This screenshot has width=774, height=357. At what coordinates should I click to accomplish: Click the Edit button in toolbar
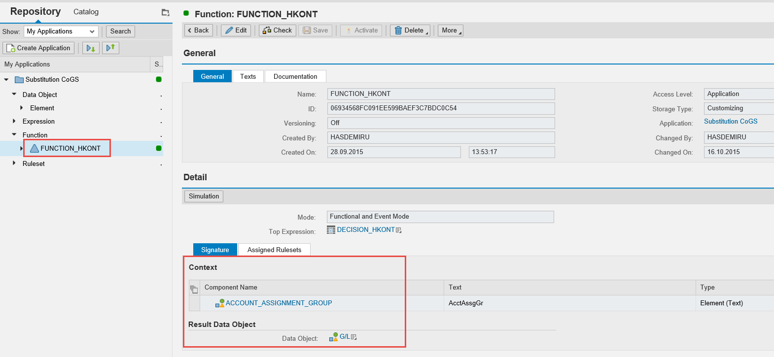236,30
